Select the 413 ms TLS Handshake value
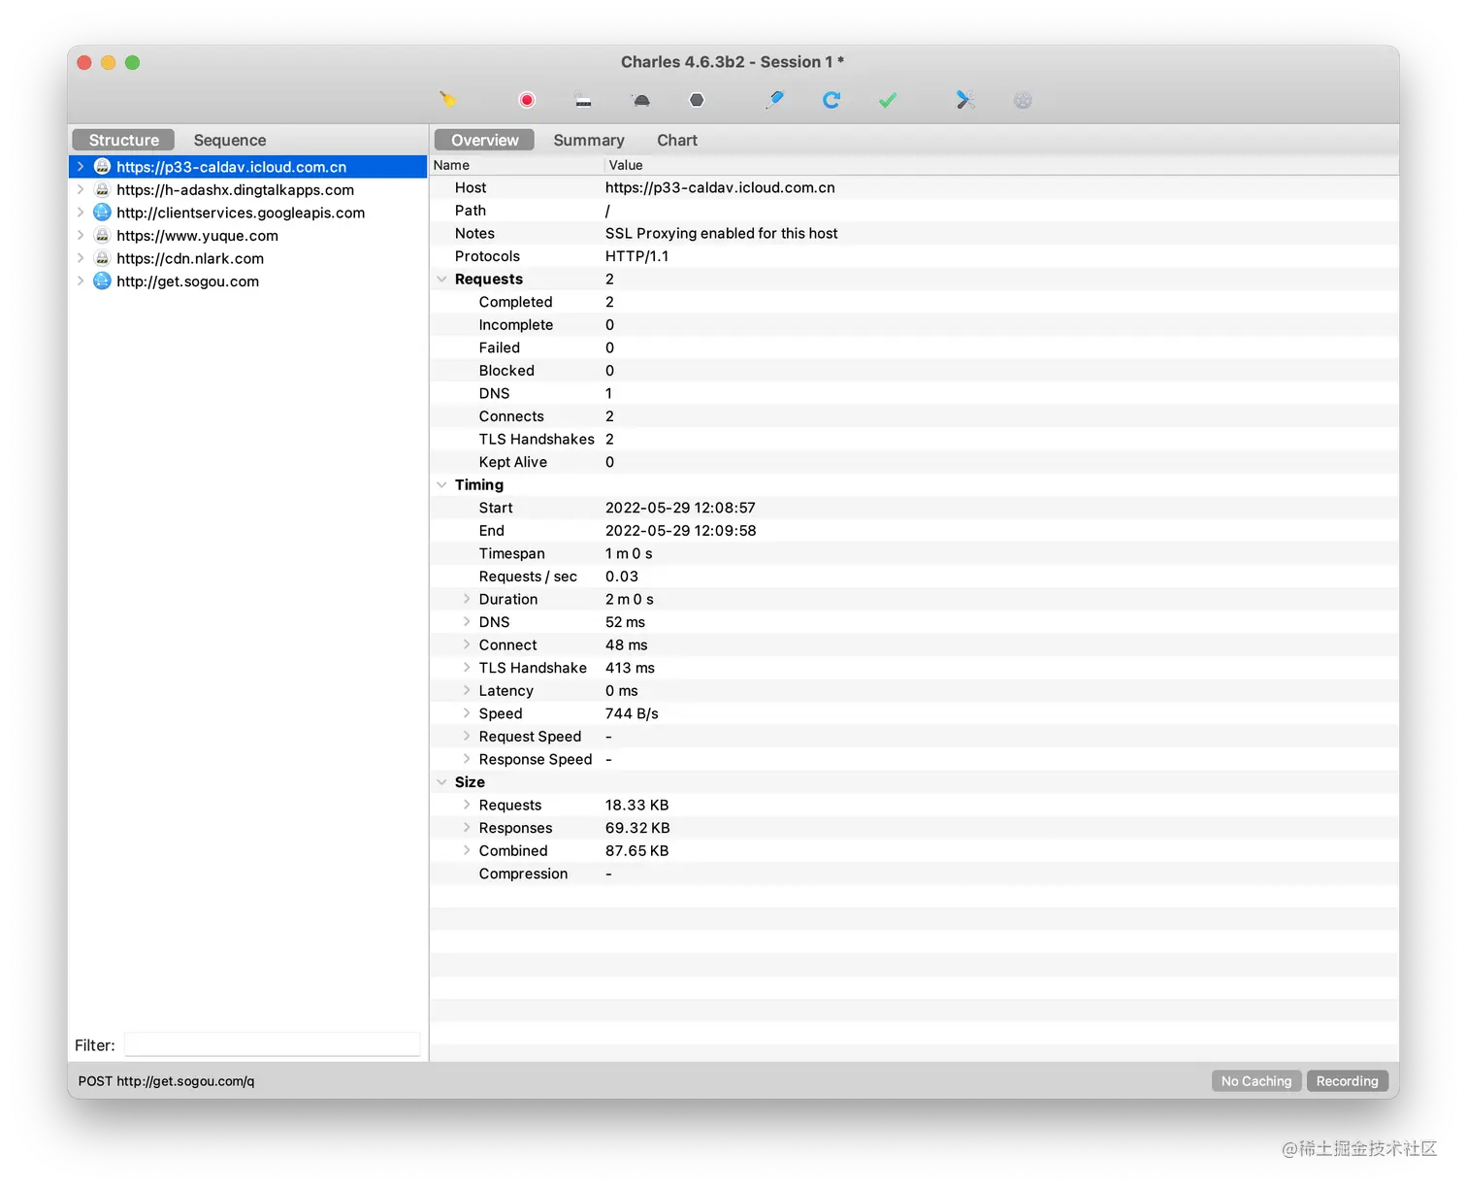Image resolution: width=1467 pixels, height=1188 pixels. pyautogui.click(x=630, y=668)
